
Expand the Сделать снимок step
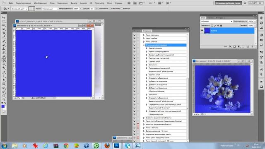pos(147,48)
